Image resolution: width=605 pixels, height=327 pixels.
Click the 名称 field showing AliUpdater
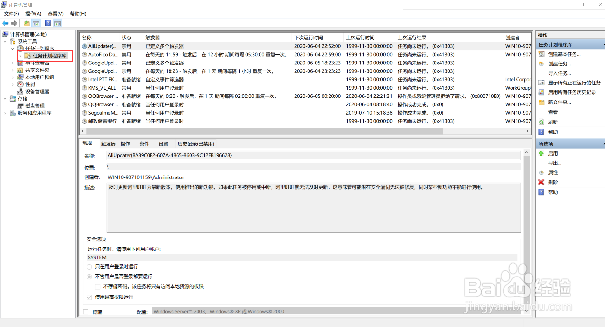pyautogui.click(x=314, y=155)
